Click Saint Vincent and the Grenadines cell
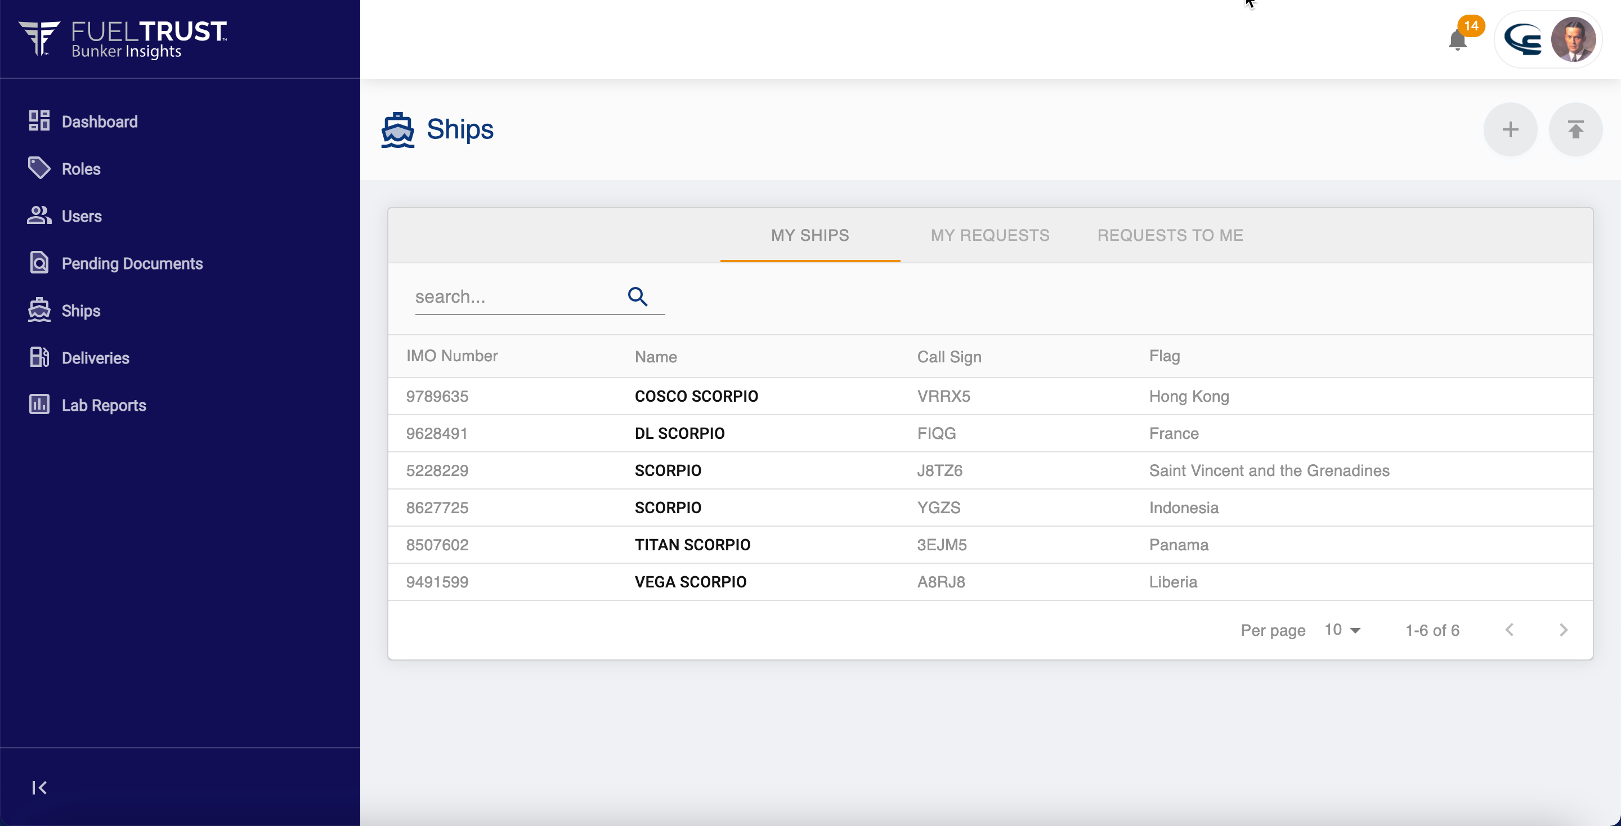The width and height of the screenshot is (1621, 826). [x=1269, y=470]
